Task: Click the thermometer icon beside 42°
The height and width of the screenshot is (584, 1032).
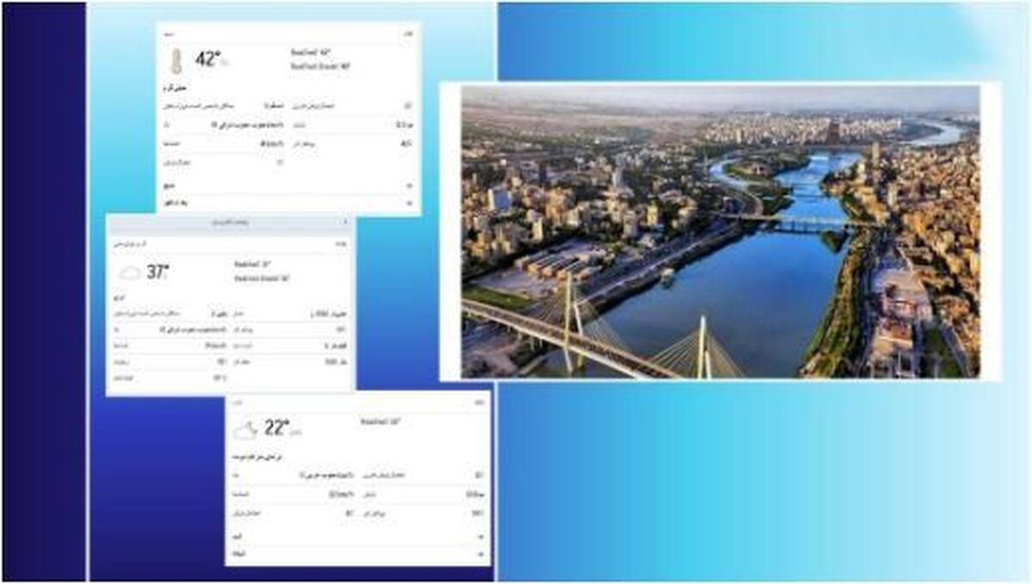Action: 176,61
